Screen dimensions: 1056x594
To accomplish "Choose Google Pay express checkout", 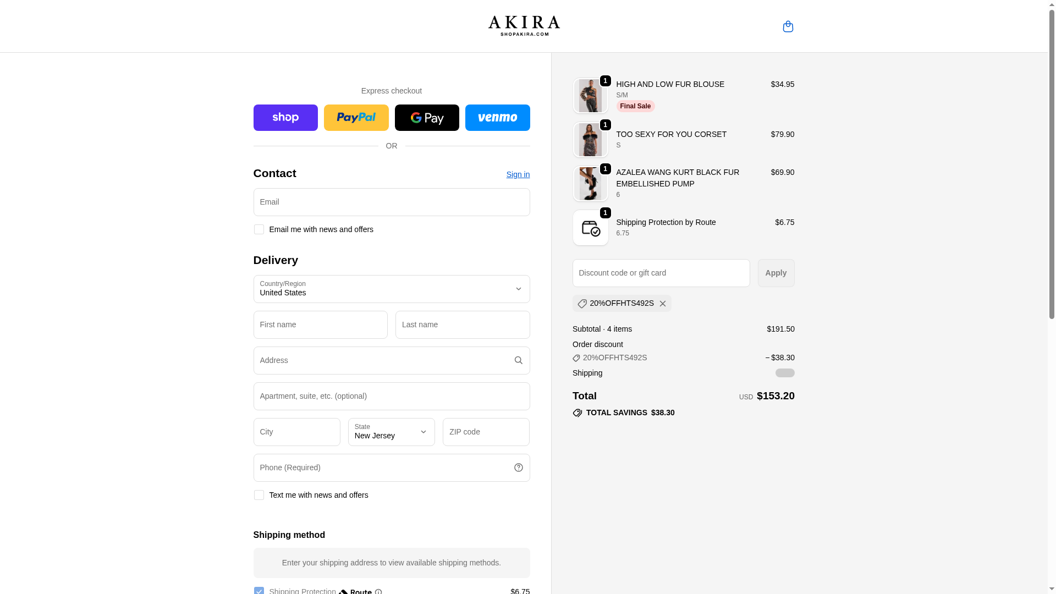I will [427, 118].
